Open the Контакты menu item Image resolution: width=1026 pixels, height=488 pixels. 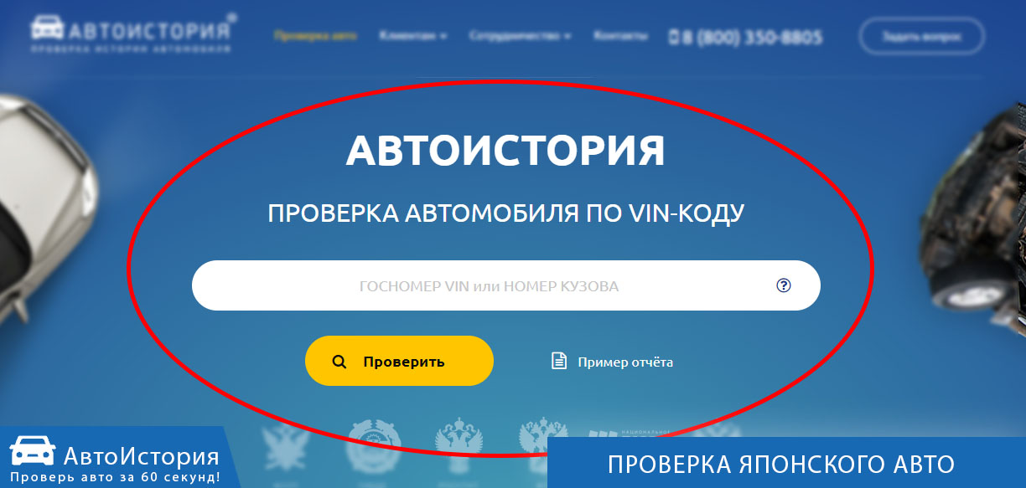[620, 36]
